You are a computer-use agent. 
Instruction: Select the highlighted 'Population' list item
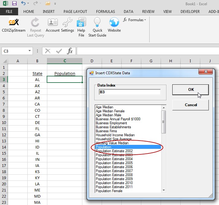[x=128, y=147]
